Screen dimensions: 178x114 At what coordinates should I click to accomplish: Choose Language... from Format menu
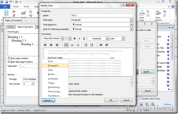(55, 79)
